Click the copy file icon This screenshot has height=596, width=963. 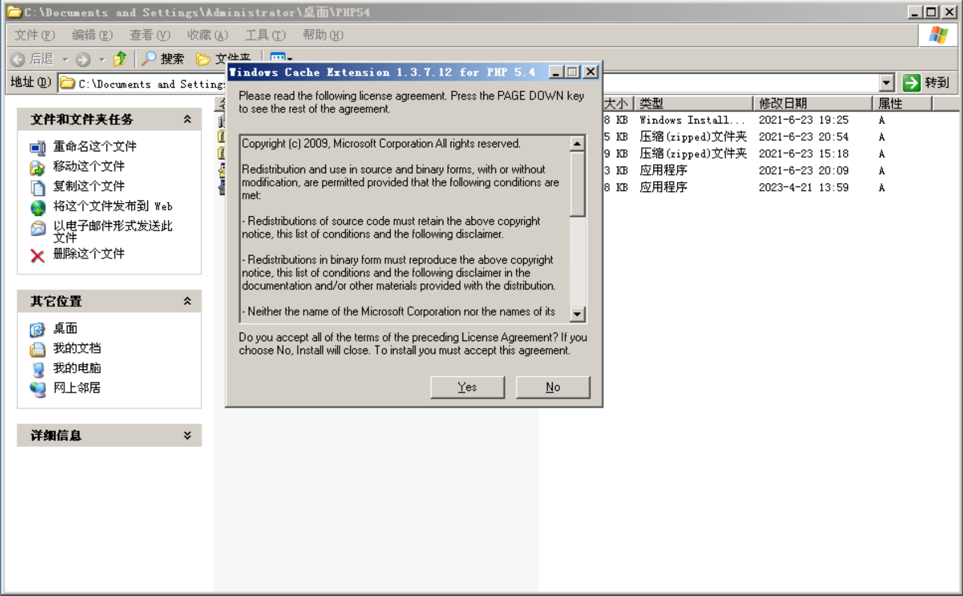[x=38, y=188]
